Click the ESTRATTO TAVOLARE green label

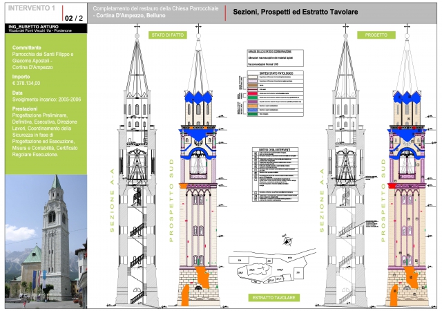276,298
